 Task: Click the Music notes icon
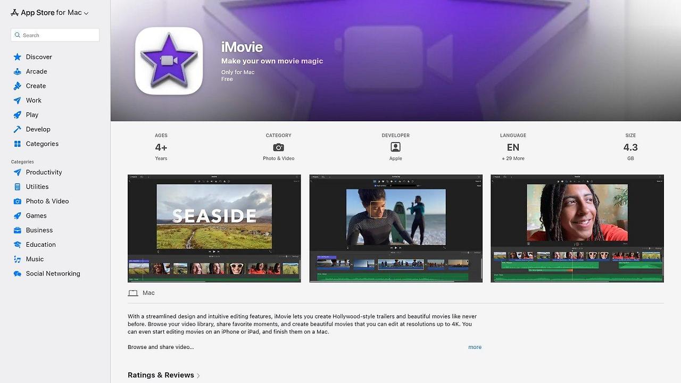(x=18, y=259)
